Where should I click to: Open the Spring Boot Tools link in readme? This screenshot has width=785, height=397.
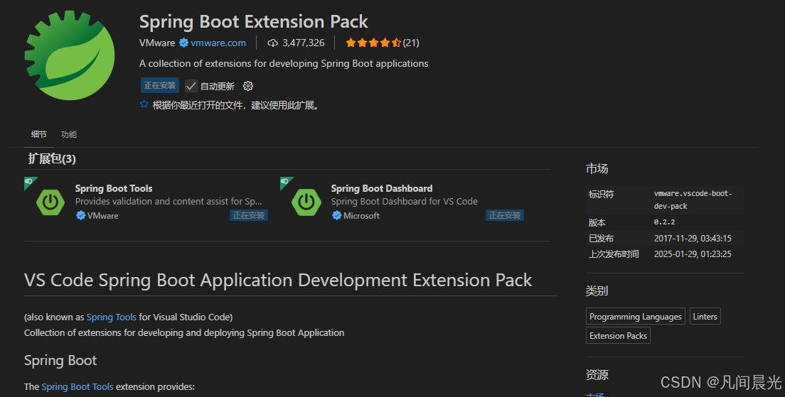pos(78,386)
